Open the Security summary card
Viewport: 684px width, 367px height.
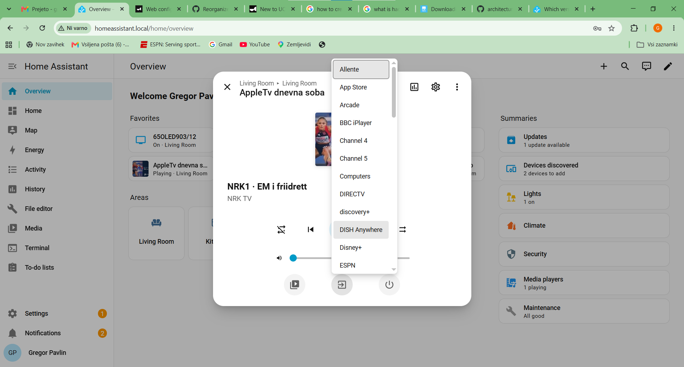click(x=584, y=254)
